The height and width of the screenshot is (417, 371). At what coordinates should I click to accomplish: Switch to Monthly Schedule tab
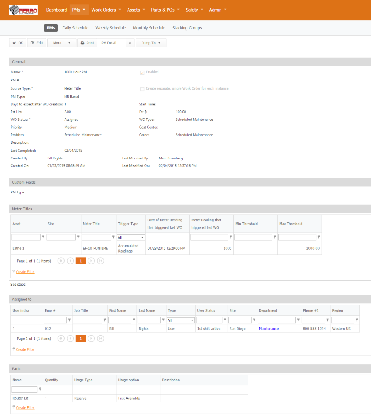point(149,28)
